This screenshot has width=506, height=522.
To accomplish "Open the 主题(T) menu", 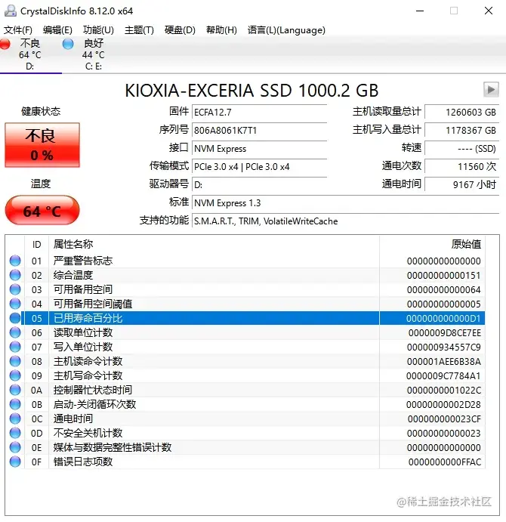I will [139, 30].
